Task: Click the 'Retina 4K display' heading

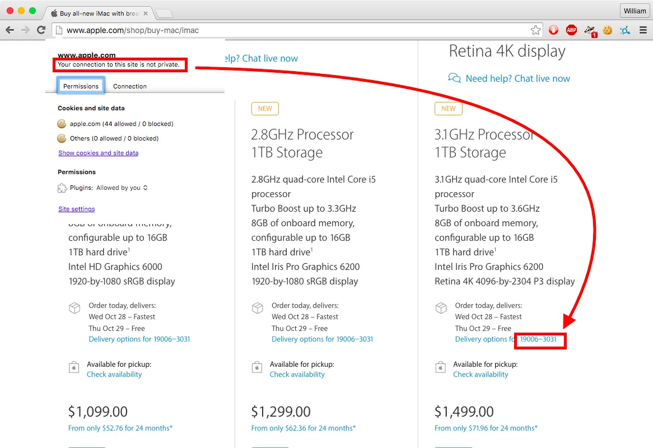Action: pyautogui.click(x=507, y=51)
